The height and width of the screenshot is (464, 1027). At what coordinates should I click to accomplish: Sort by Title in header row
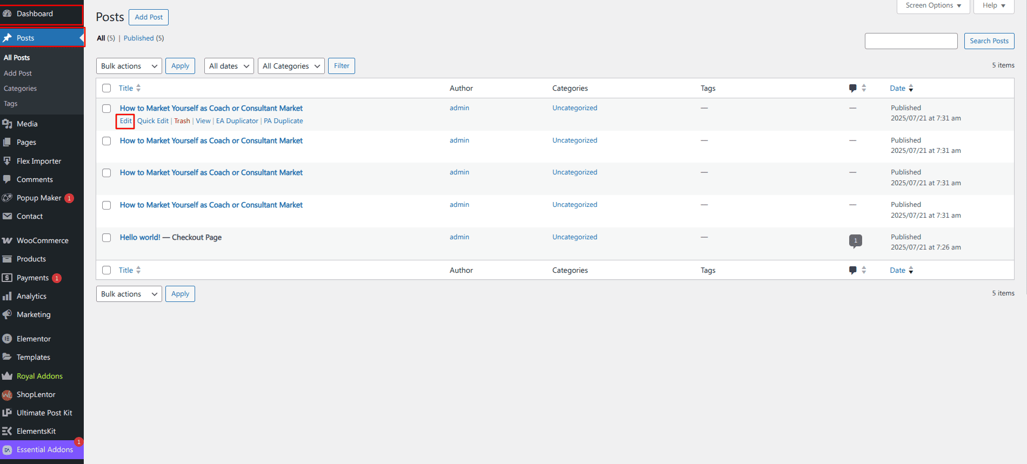[130, 88]
